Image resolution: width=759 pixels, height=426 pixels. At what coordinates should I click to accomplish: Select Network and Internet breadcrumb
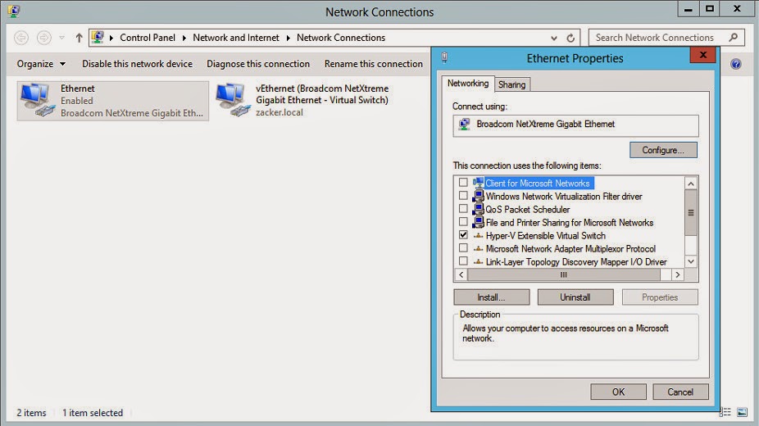pyautogui.click(x=236, y=38)
